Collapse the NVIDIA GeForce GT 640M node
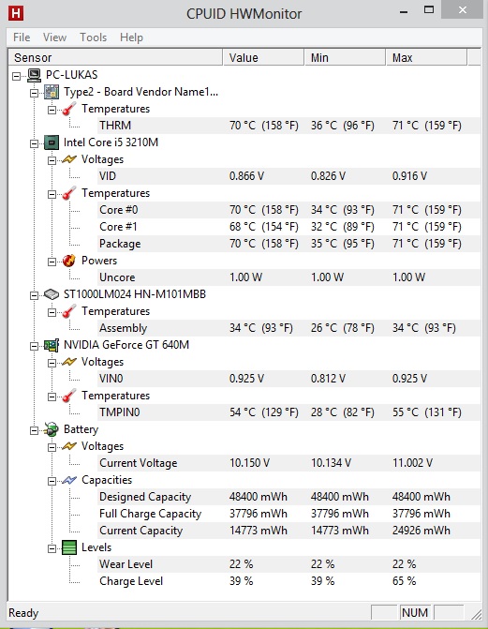The width and height of the screenshot is (488, 629). point(34,346)
